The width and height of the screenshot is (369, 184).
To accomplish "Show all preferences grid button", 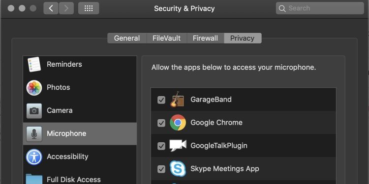I will (89, 8).
